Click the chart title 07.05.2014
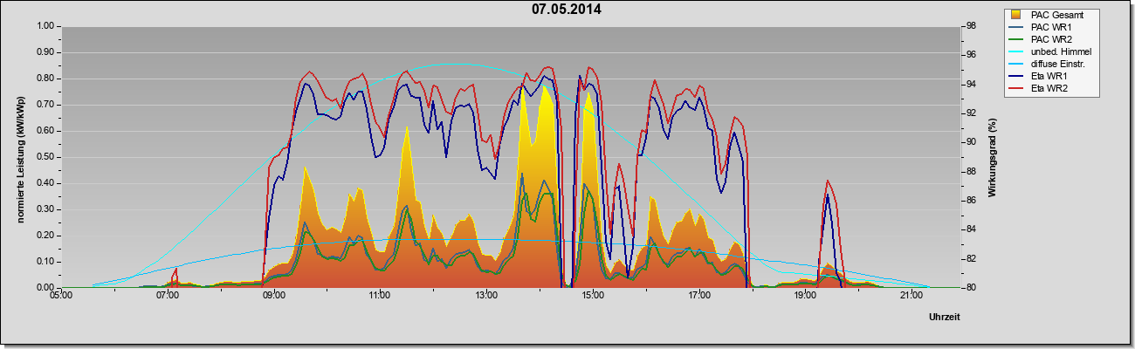This screenshot has height=349, width=1135. coord(567,10)
